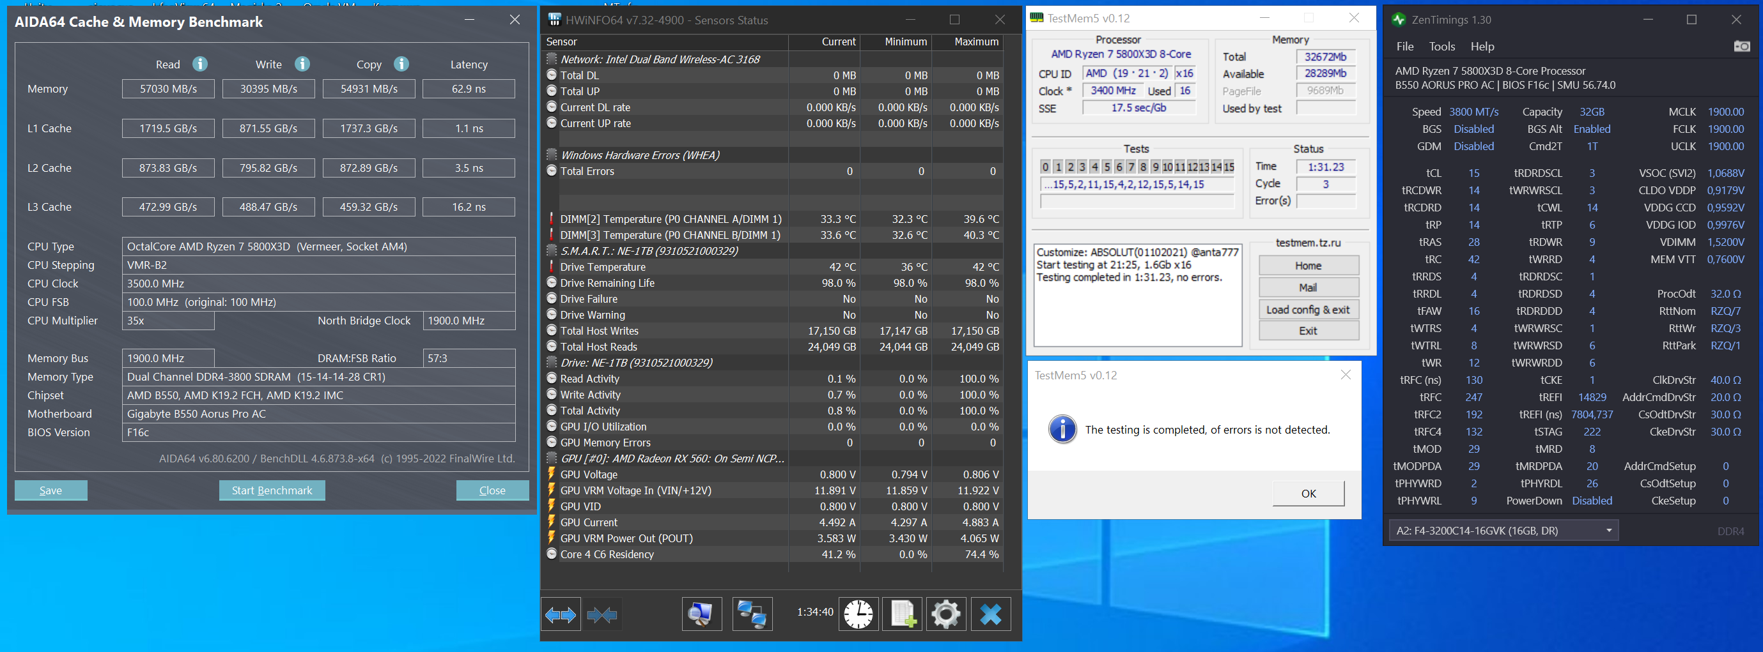Screen dimensions: 1763x652
Task: Click Exit button in TestMem5
Action: click(1309, 330)
